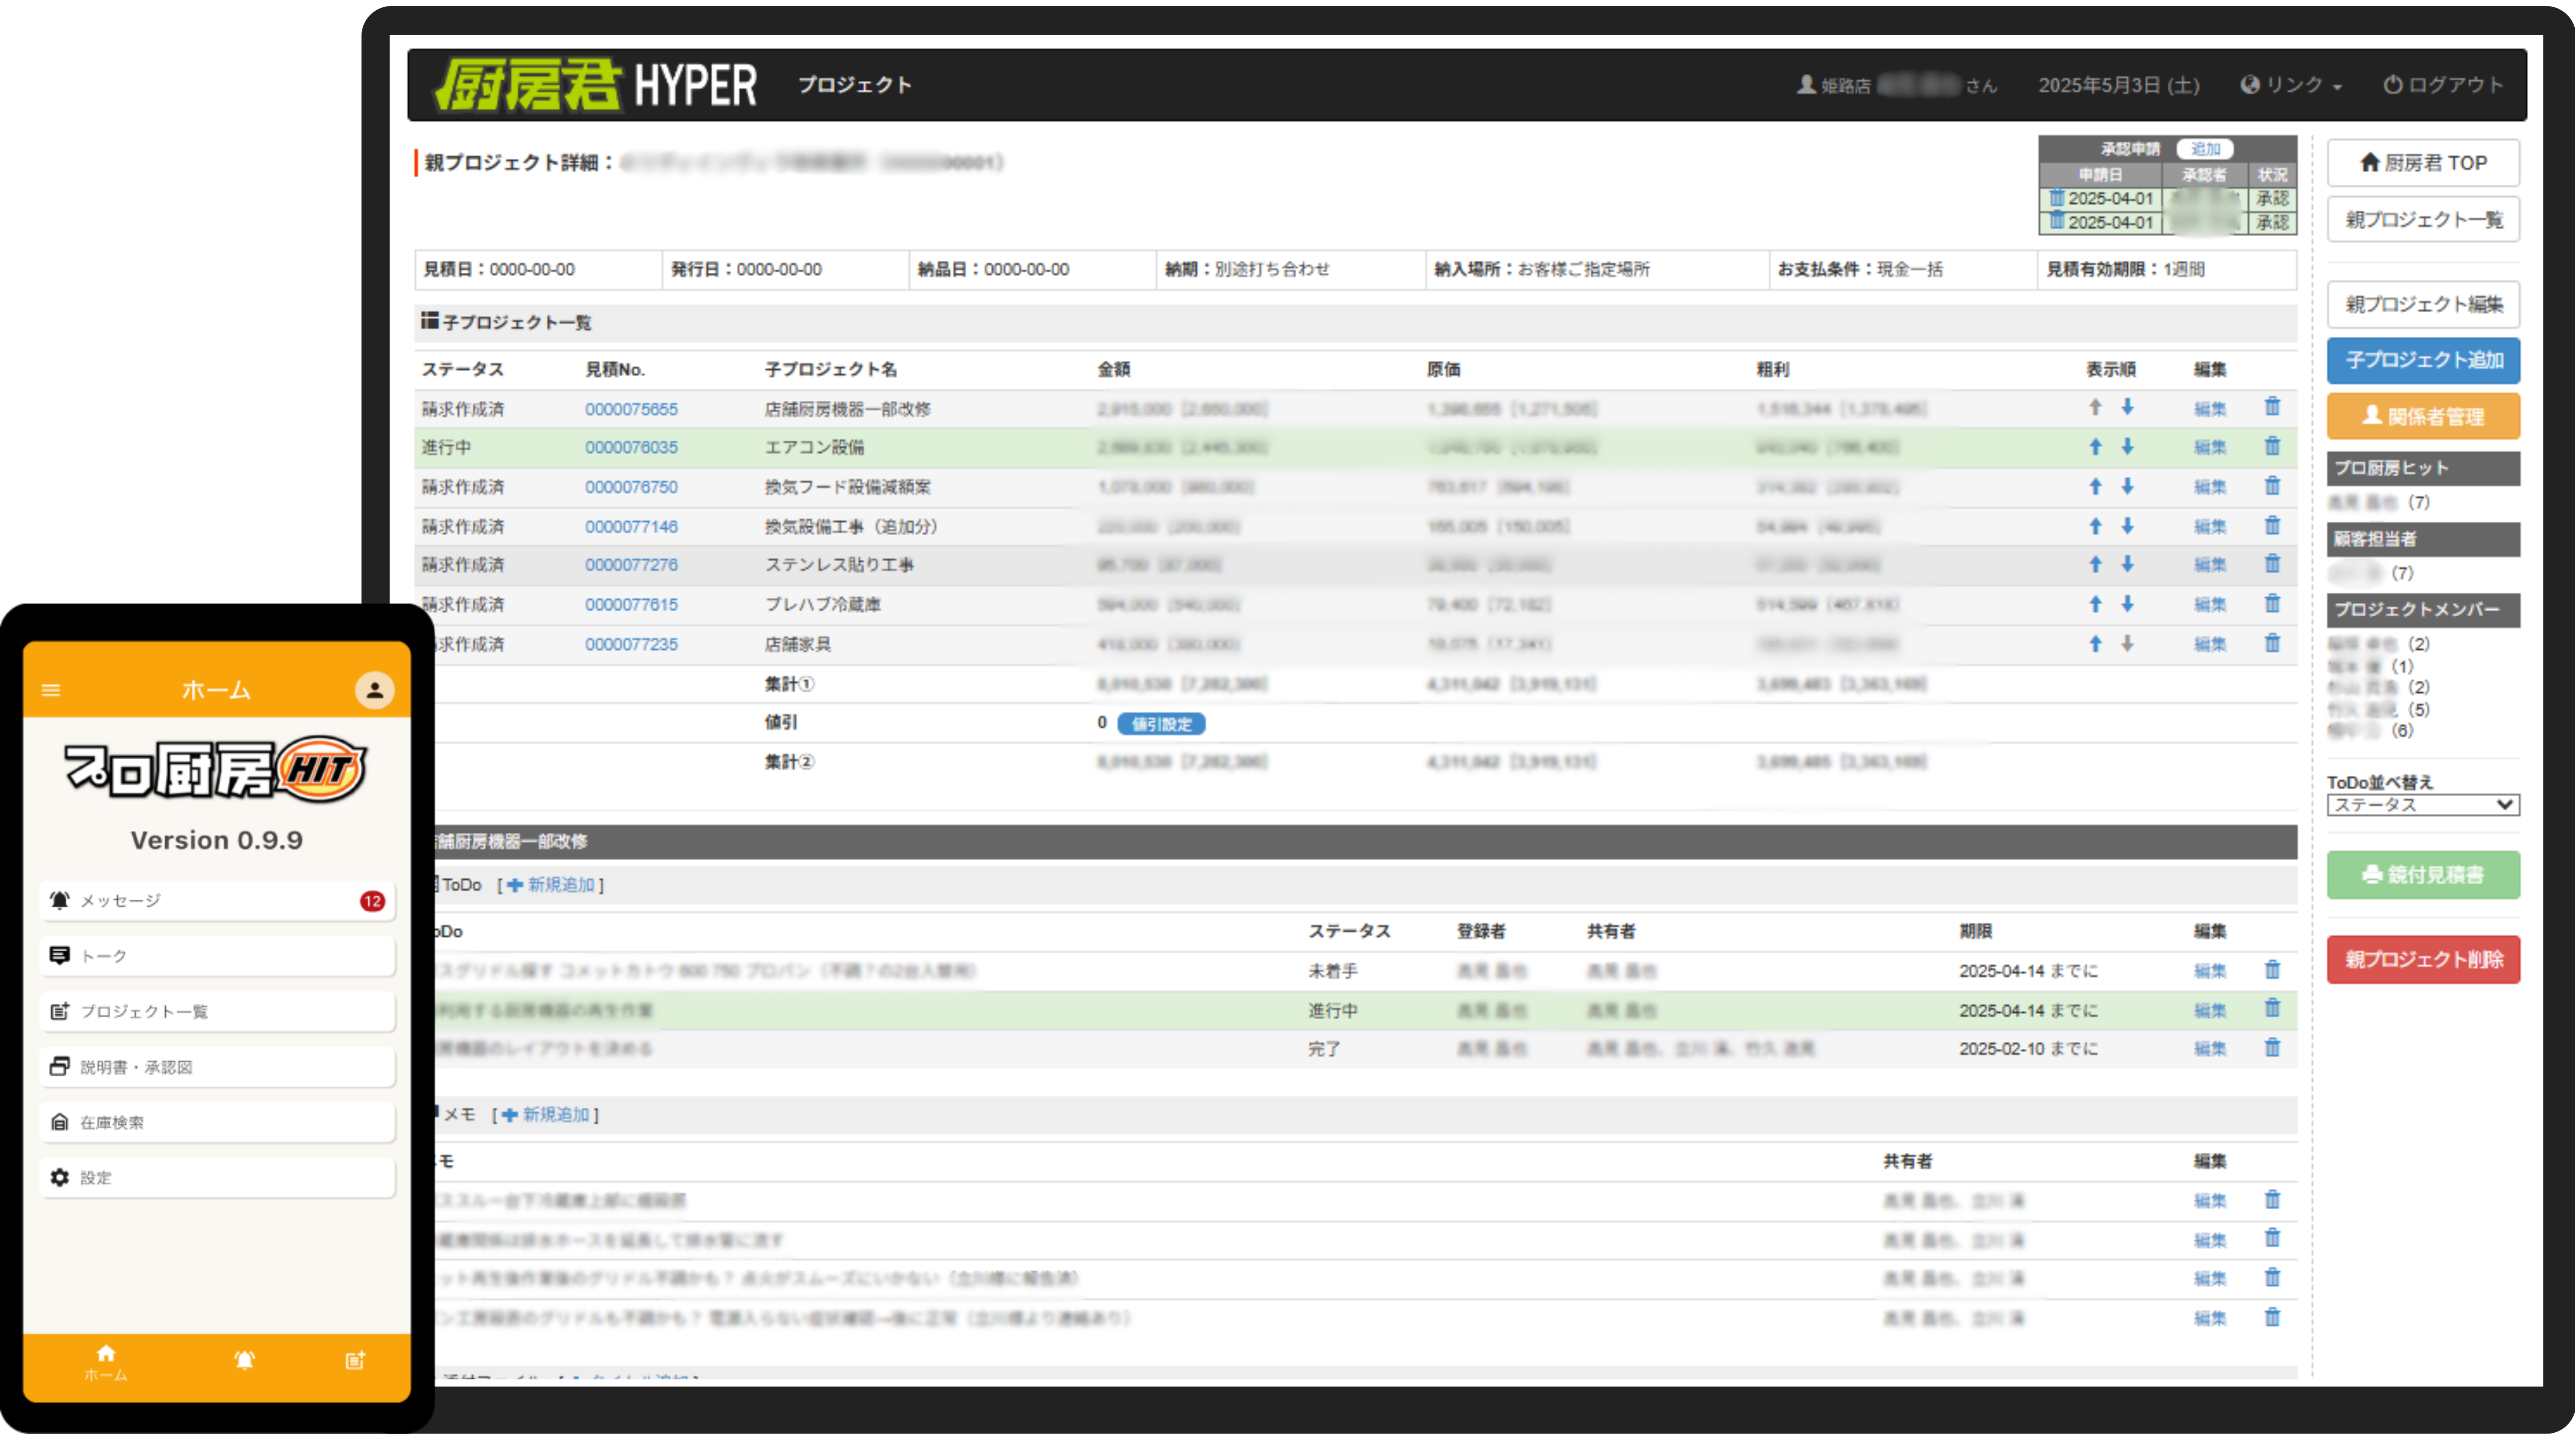The height and width of the screenshot is (1443, 2576).
Task: Click the 関係者管理 orange button
Action: coord(2423,417)
